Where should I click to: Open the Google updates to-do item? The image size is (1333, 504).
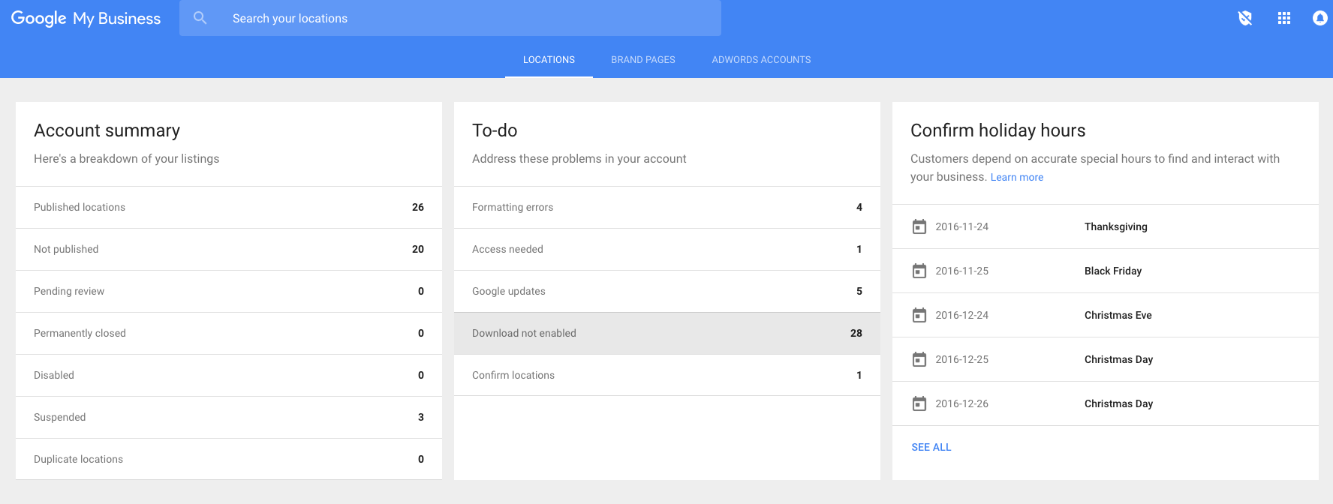[x=666, y=291]
